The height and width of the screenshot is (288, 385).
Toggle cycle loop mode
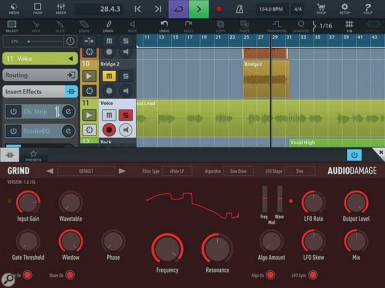point(178,9)
